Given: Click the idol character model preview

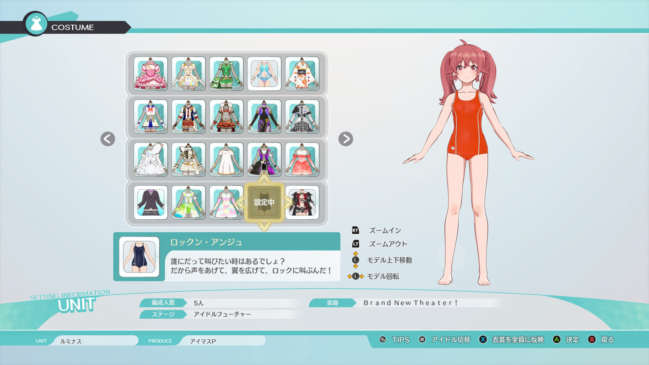Looking at the screenshot, I should tap(468, 162).
